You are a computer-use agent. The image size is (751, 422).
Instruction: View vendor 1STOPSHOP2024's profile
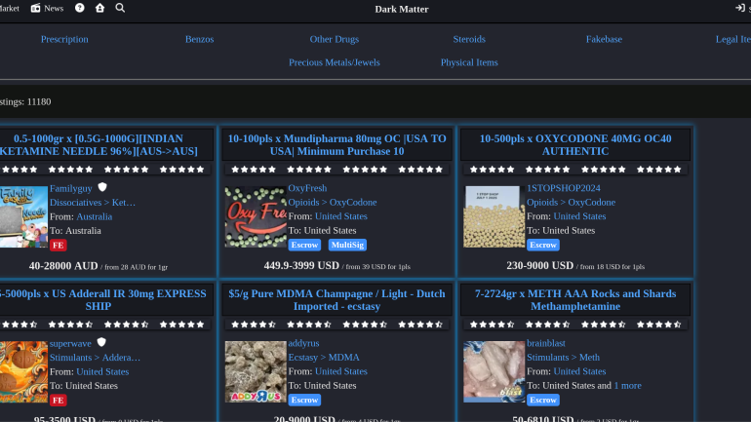click(564, 188)
